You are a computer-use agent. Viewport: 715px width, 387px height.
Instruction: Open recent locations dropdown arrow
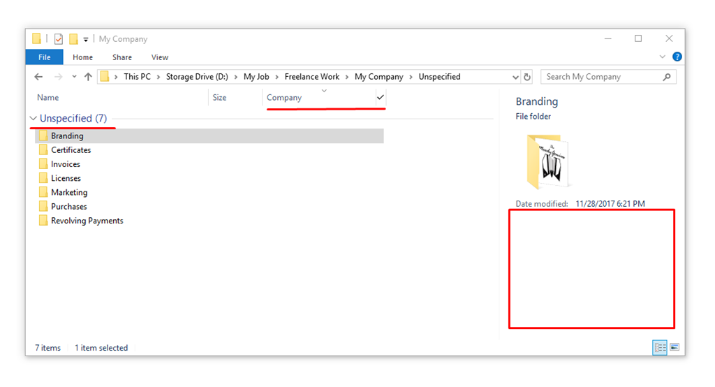pos(74,77)
